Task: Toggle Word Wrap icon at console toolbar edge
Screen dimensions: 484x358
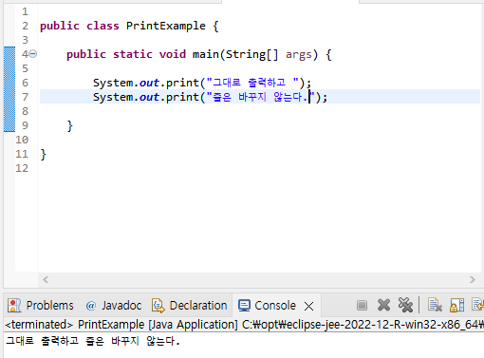Action: click(x=477, y=305)
